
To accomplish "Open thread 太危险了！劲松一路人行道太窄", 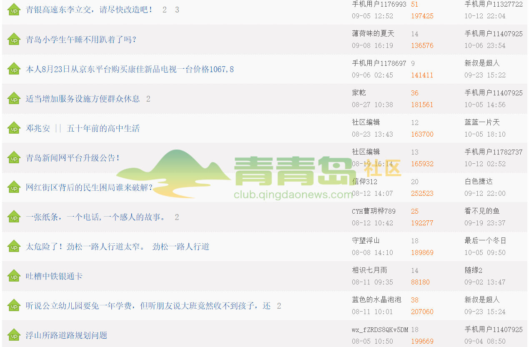I will [x=117, y=247].
